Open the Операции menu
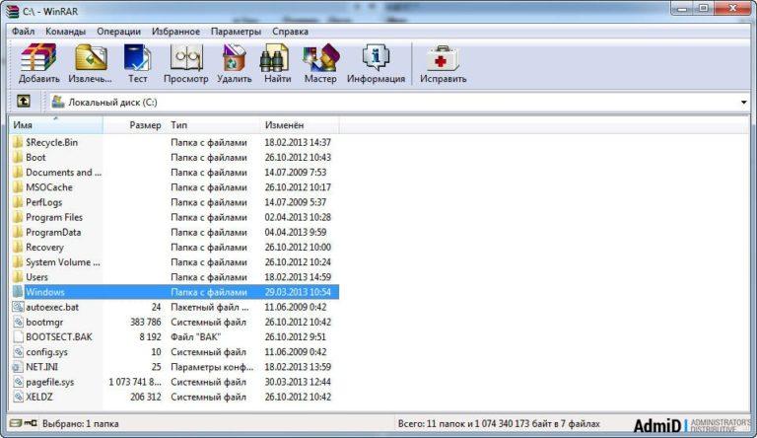757x438 pixels. coord(118,32)
